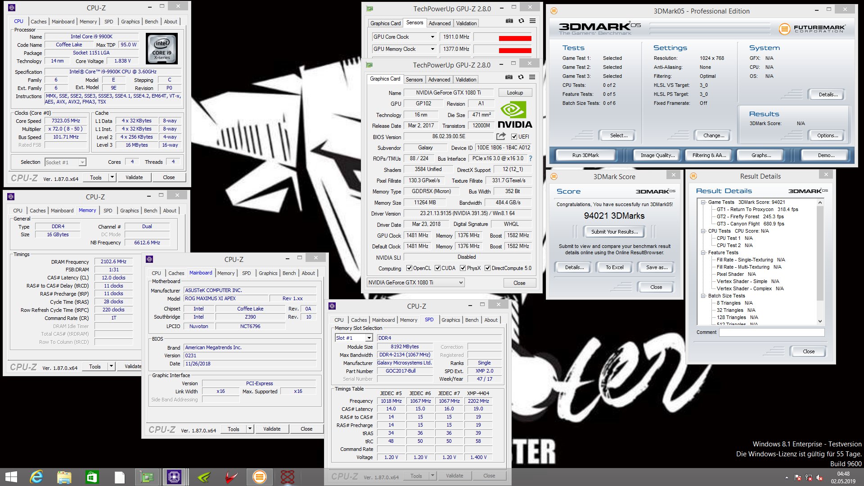Click the Result Details window title icon
The height and width of the screenshot is (486, 864).
(693, 176)
